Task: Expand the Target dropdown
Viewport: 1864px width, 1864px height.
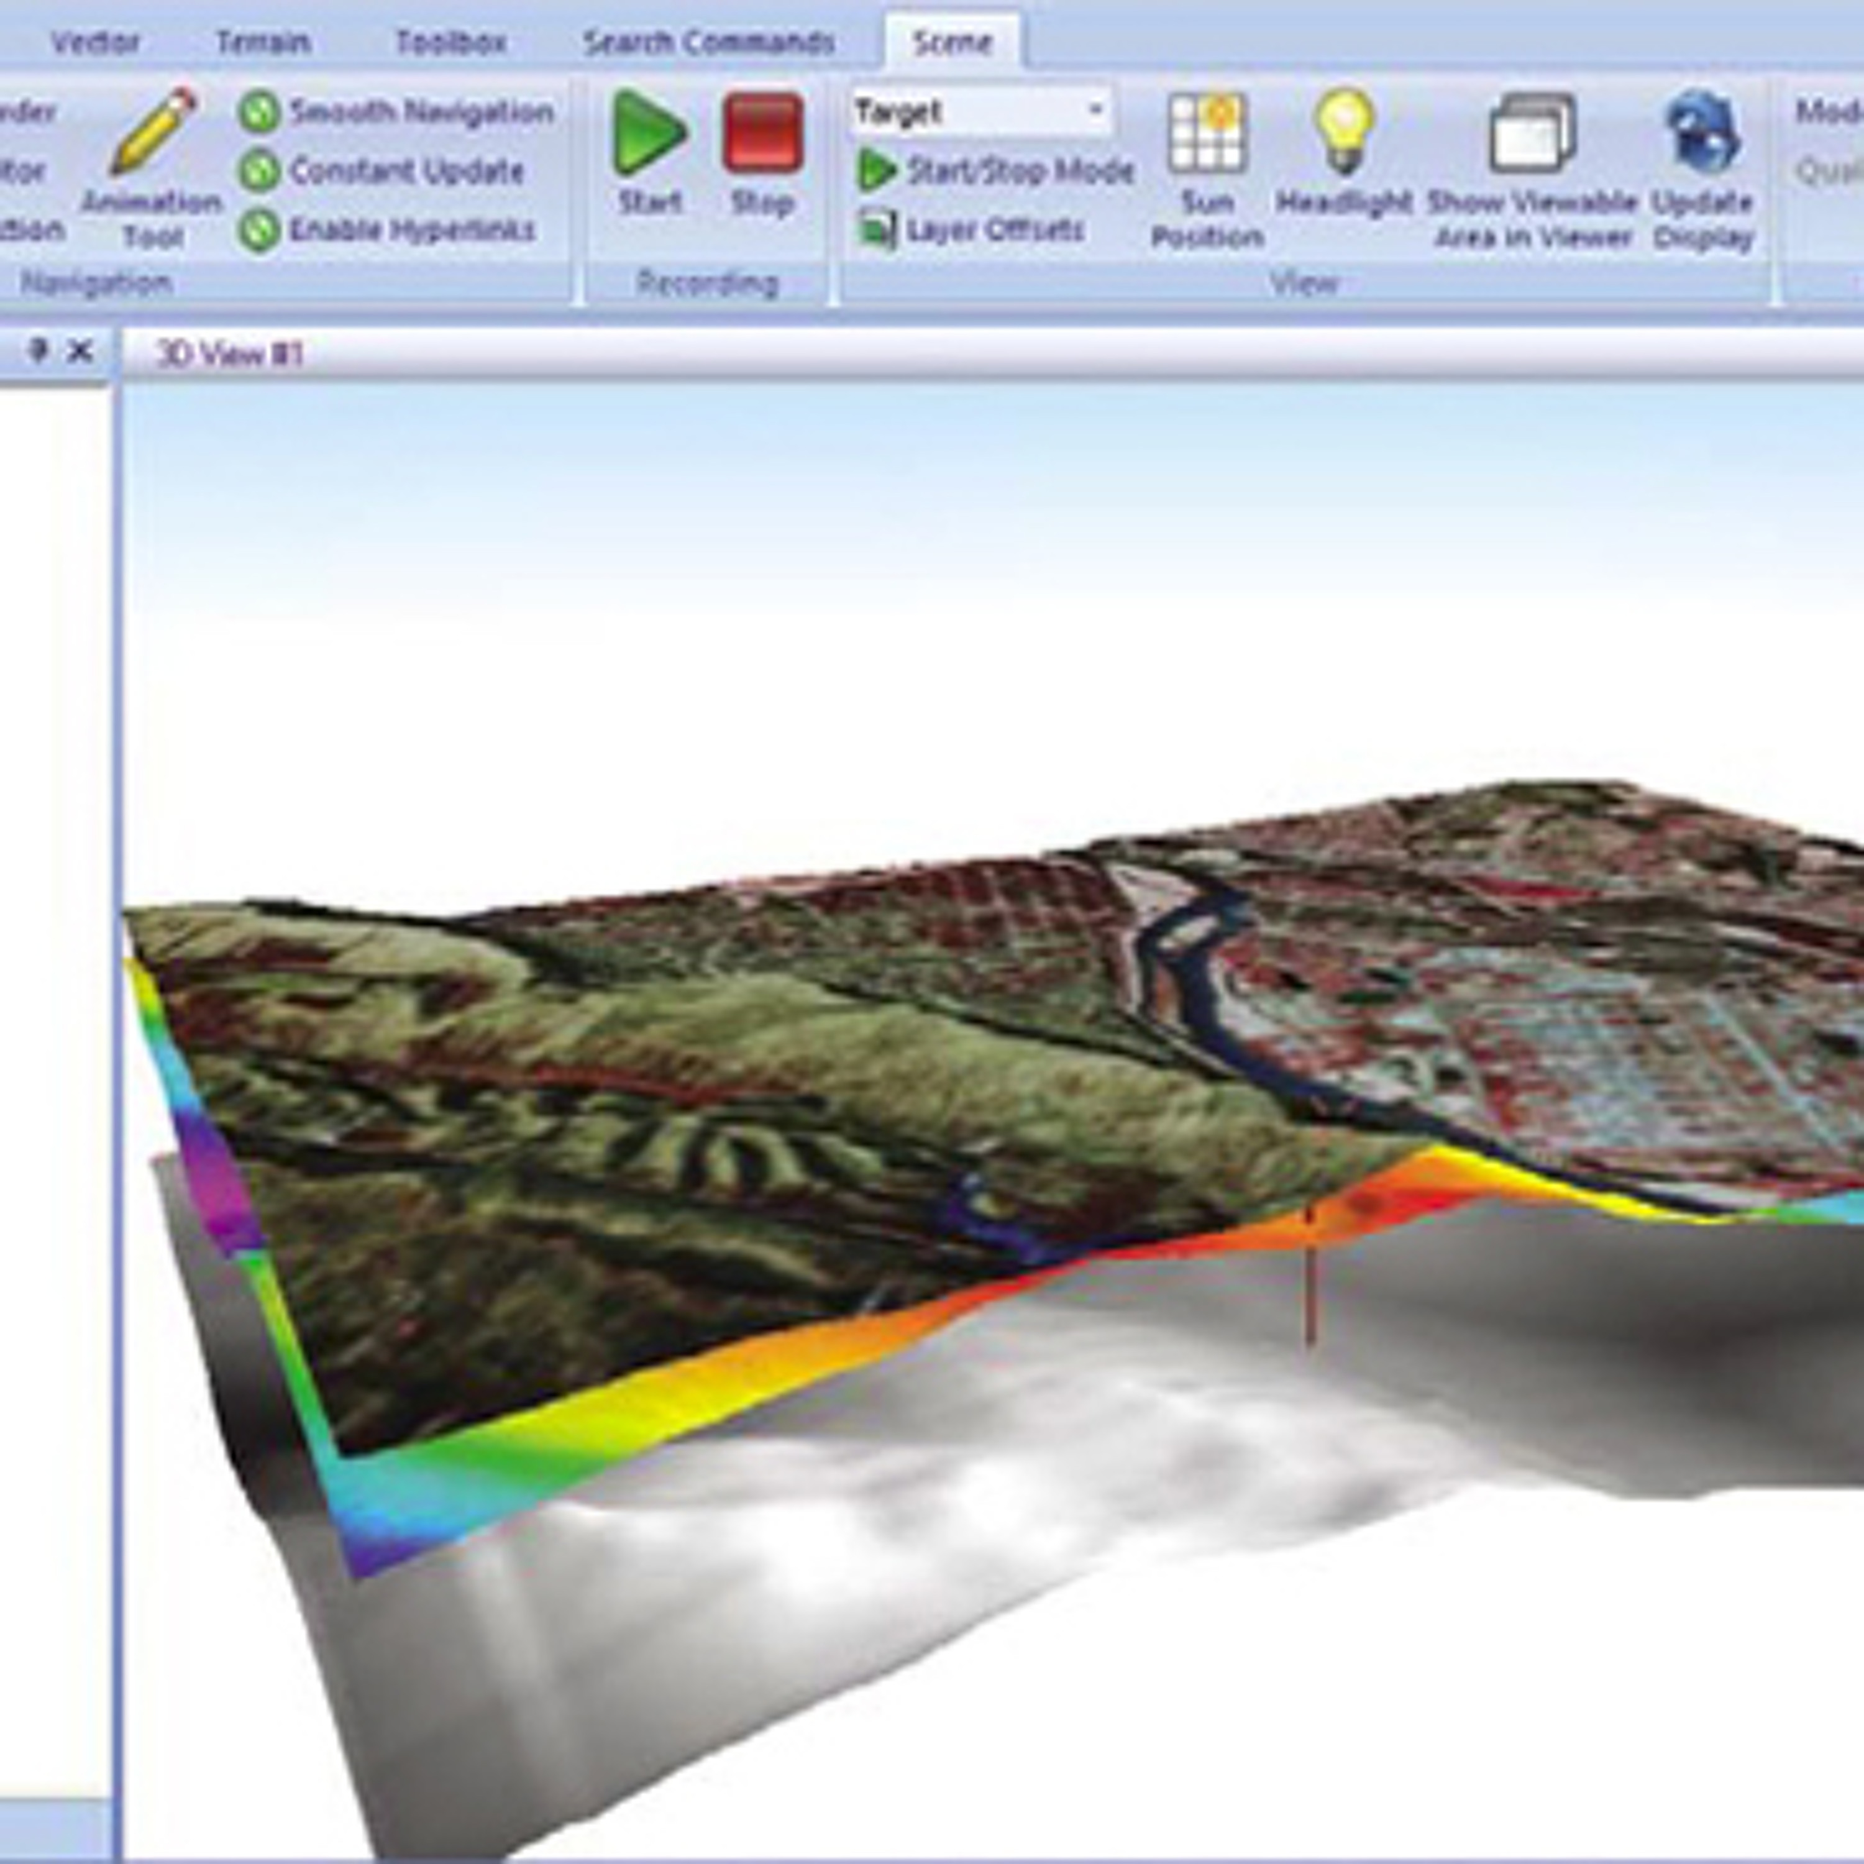Action: click(x=1096, y=111)
